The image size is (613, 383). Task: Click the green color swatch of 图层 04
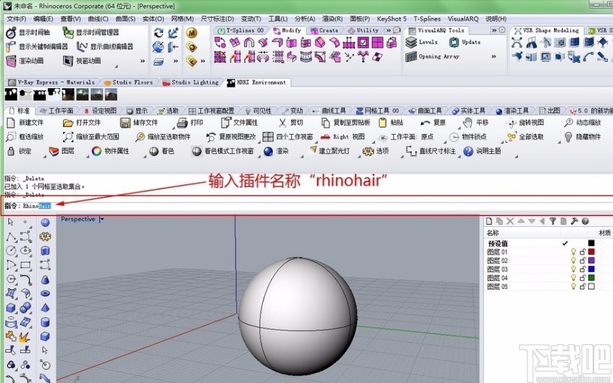591,278
